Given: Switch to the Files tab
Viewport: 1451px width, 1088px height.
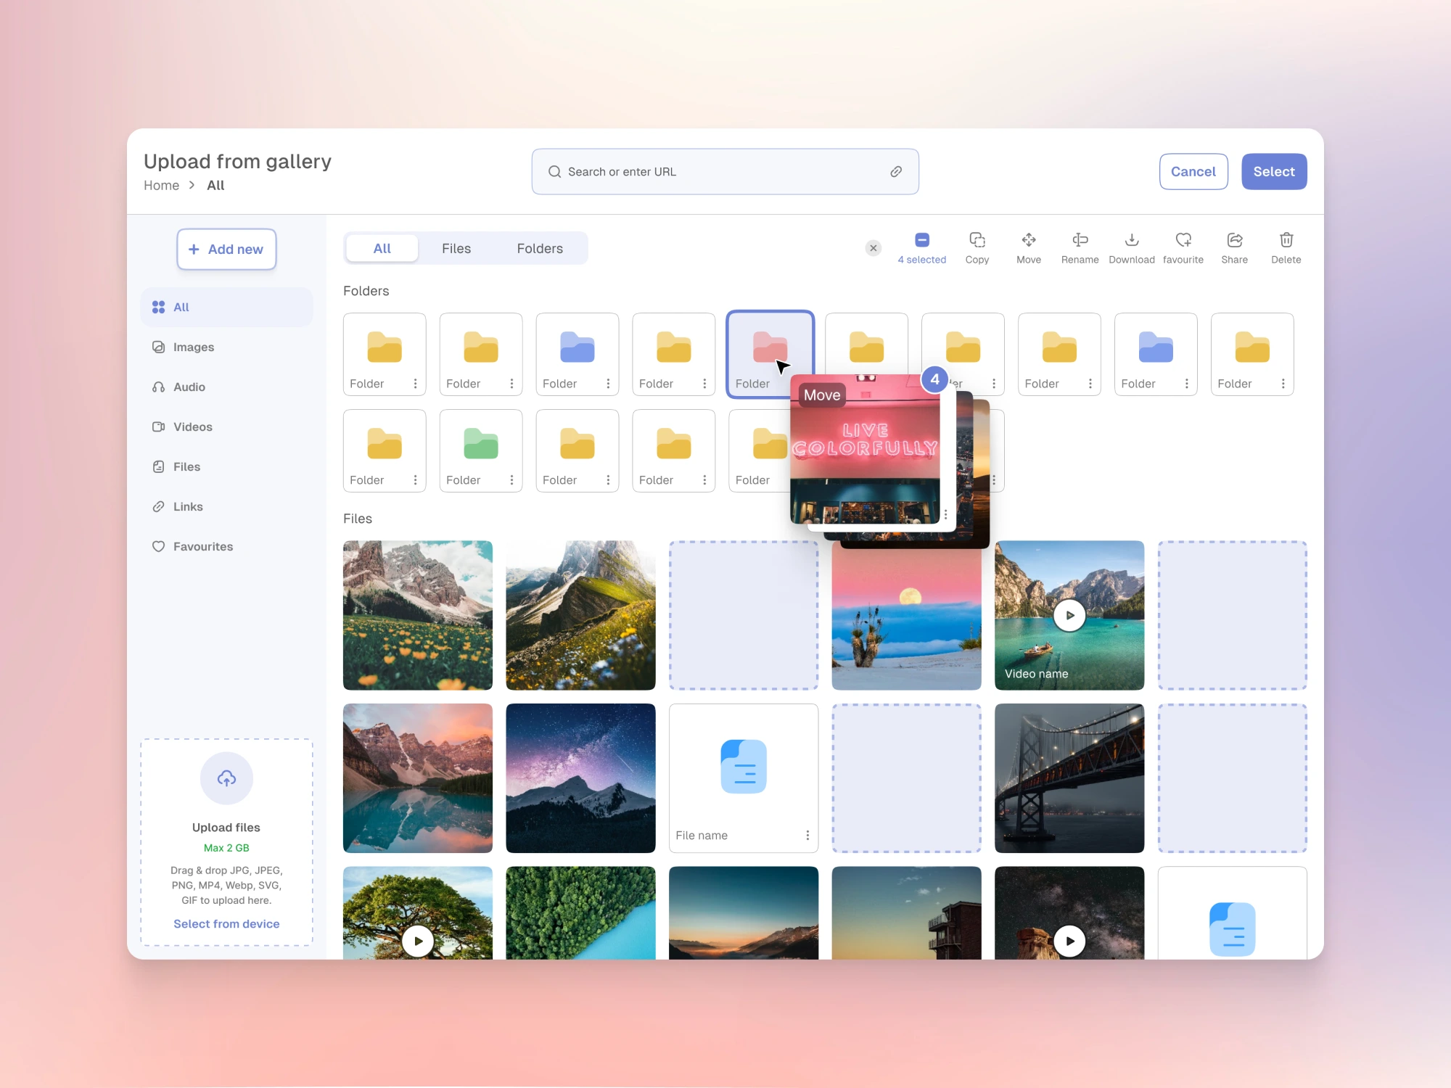Looking at the screenshot, I should pos(456,249).
